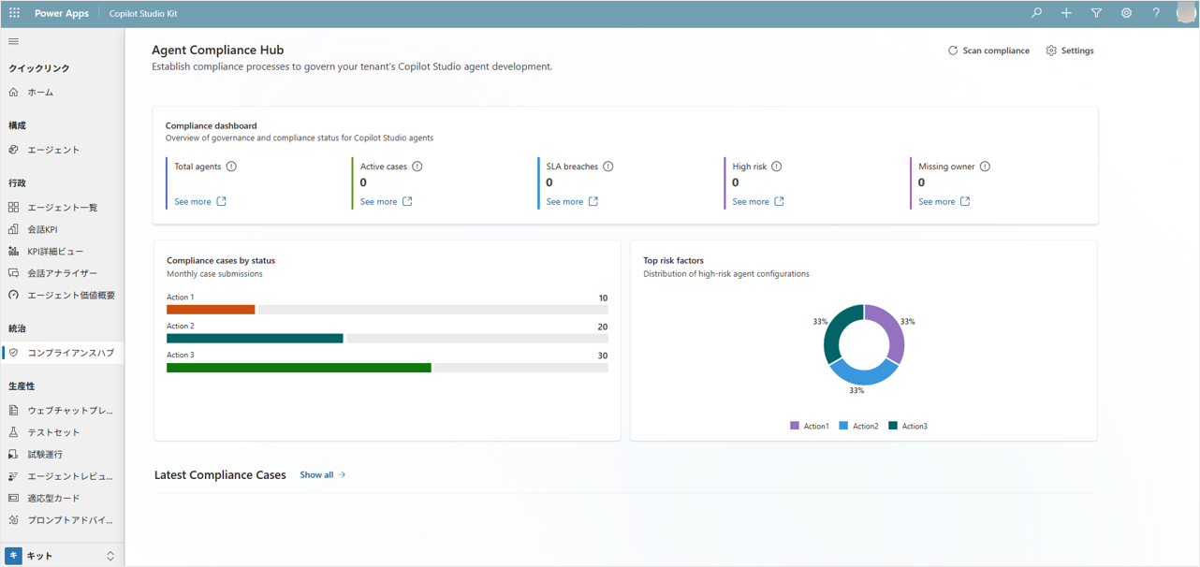Click the info icon next to SLA breaches
1200x567 pixels.
click(x=608, y=167)
